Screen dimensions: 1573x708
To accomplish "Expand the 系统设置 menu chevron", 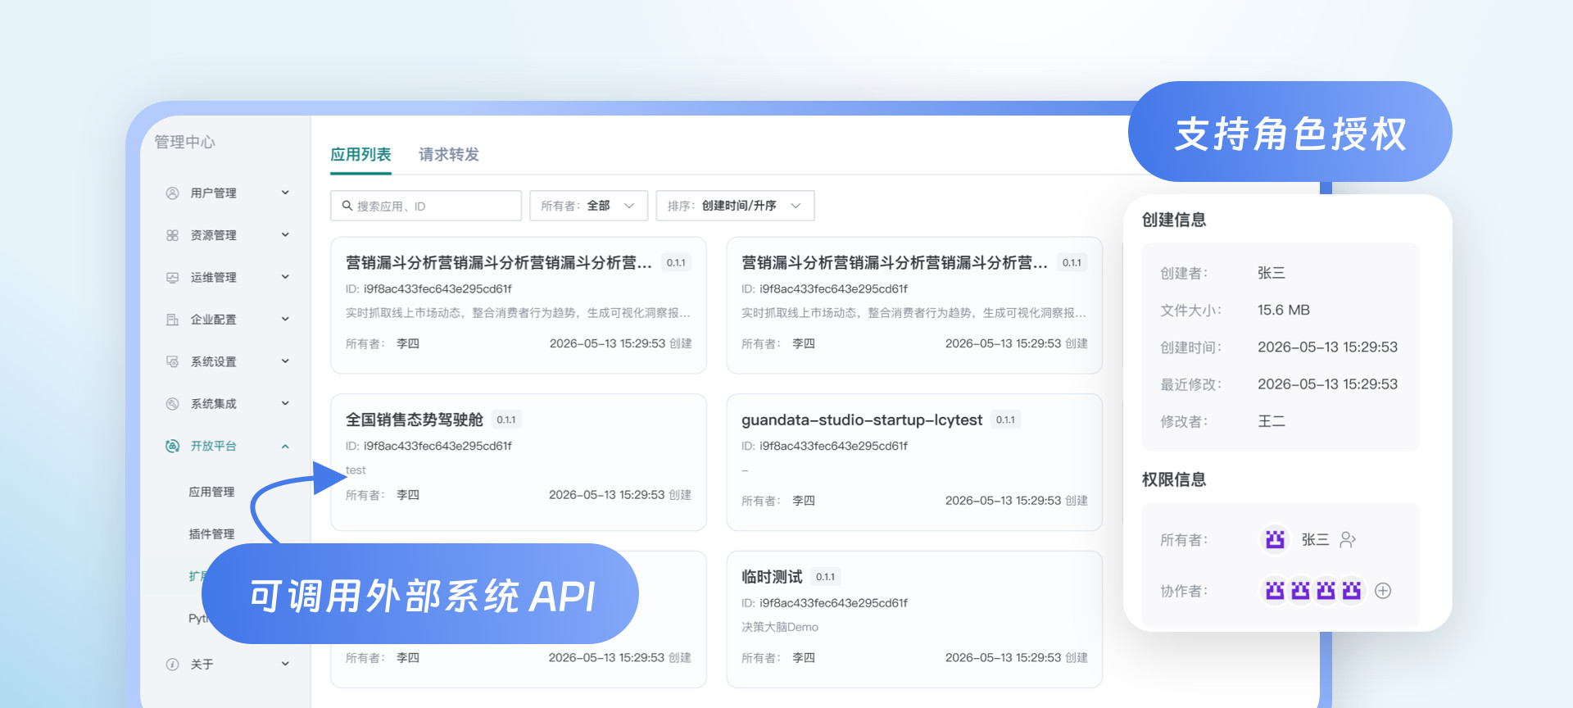I will [x=285, y=361].
